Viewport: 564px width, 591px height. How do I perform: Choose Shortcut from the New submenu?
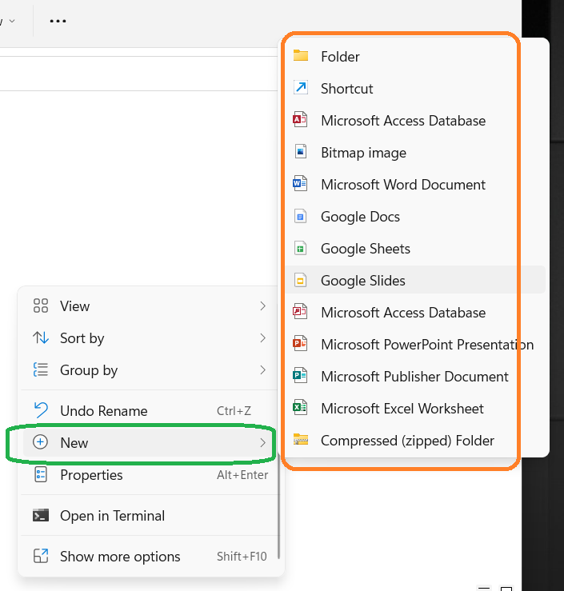tap(415, 89)
